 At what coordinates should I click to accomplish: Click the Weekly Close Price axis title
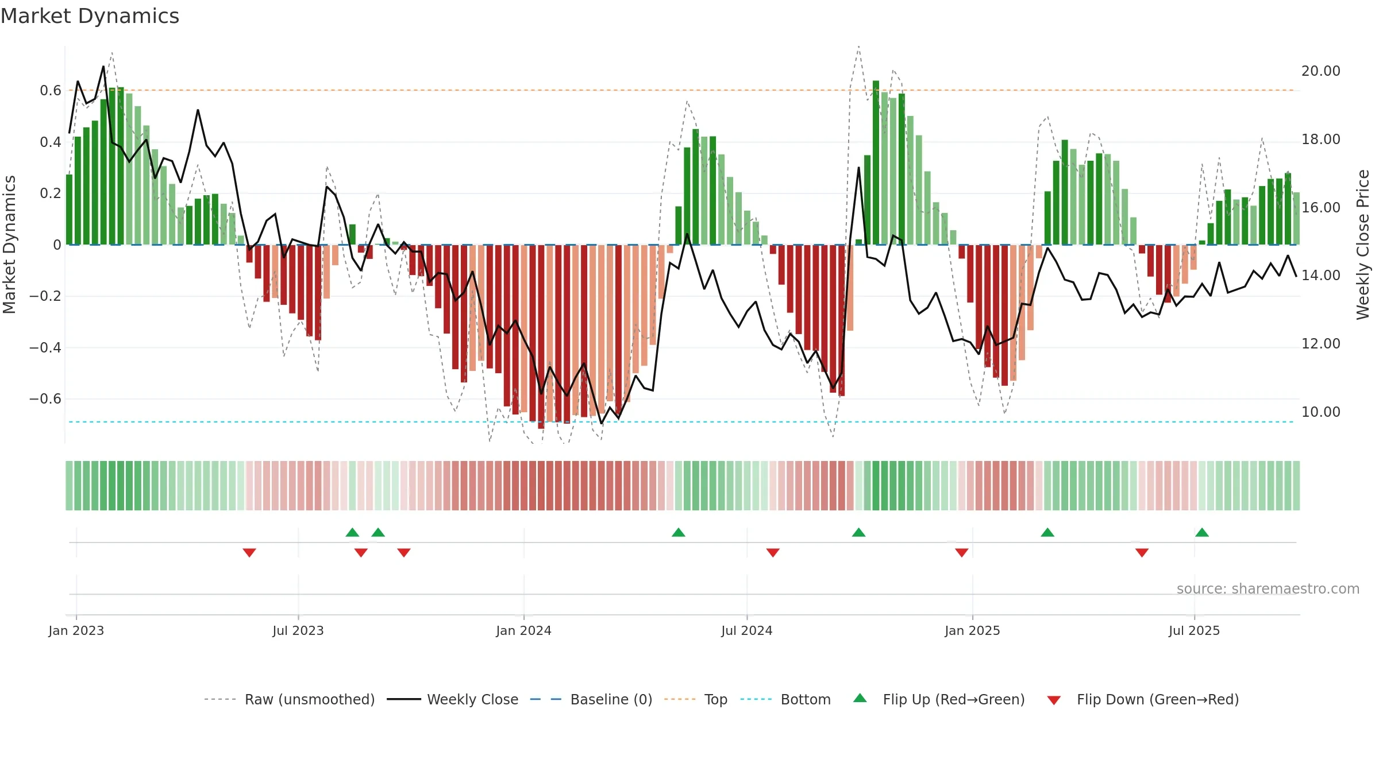click(x=1363, y=245)
